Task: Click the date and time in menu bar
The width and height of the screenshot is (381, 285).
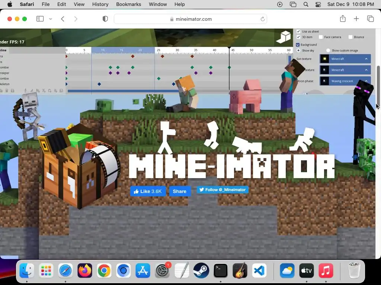Action: (350, 4)
